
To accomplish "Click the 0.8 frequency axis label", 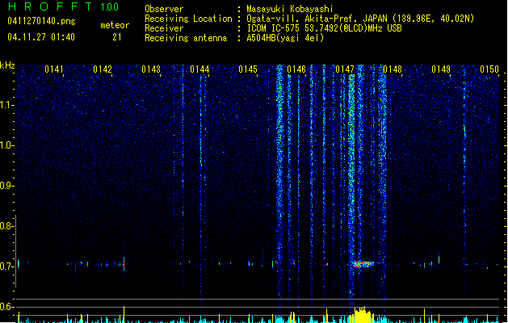I will pos(6,226).
